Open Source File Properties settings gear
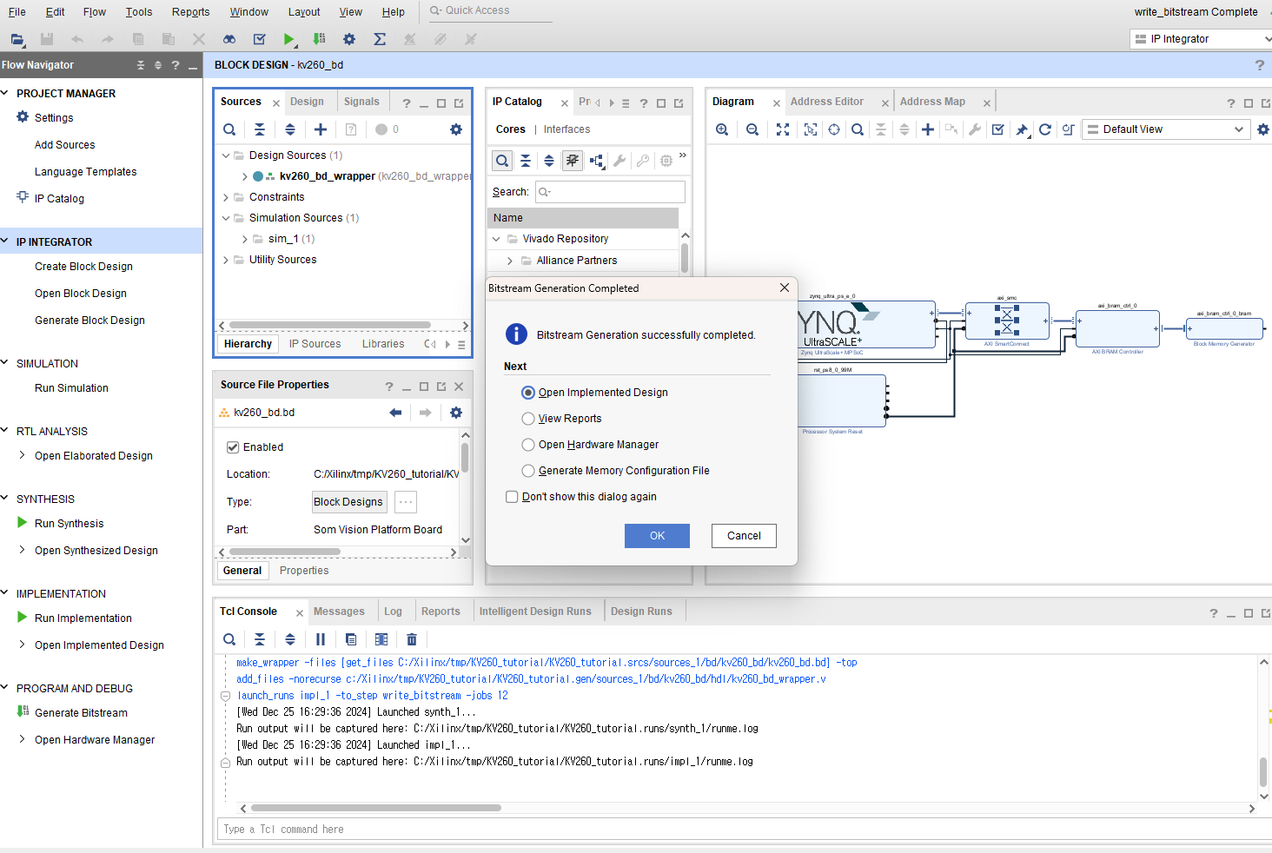 tap(456, 413)
